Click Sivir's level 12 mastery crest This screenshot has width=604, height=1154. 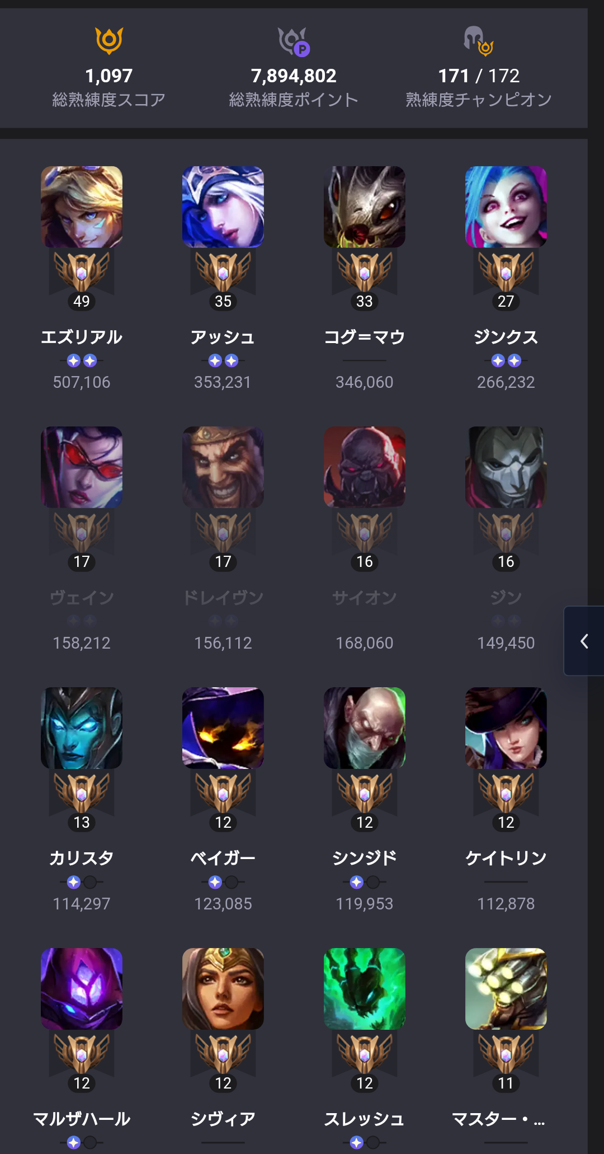223,1054
